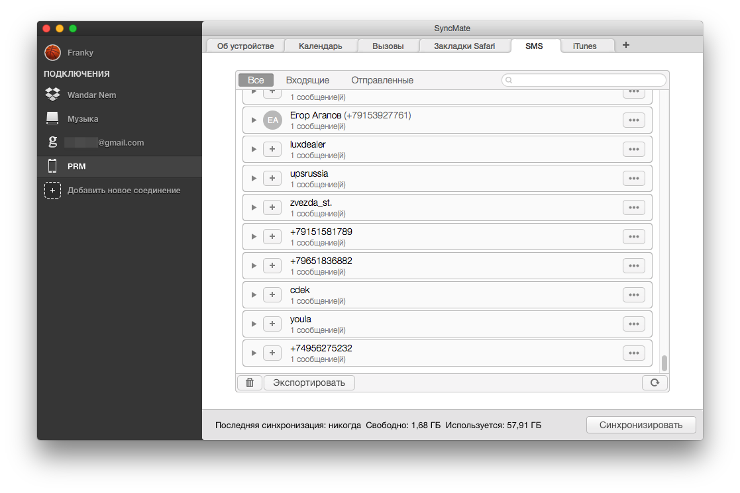The image size is (740, 493).
Task: Open more options for cdek conversation
Action: point(633,294)
